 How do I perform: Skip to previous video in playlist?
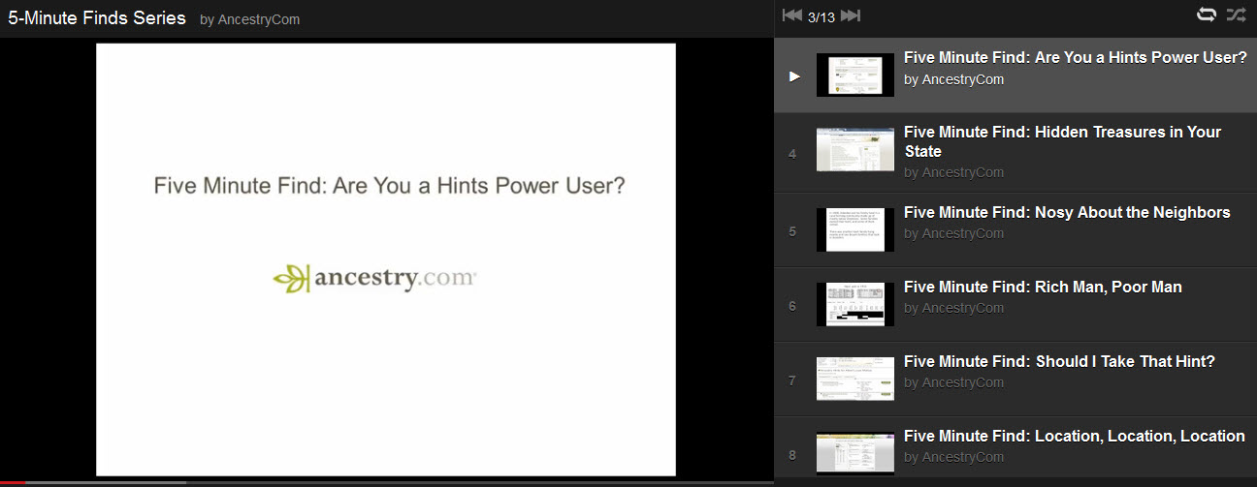791,15
